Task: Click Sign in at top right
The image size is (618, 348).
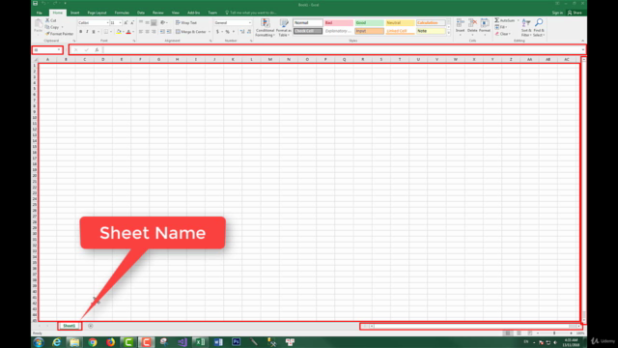Action: point(557,13)
